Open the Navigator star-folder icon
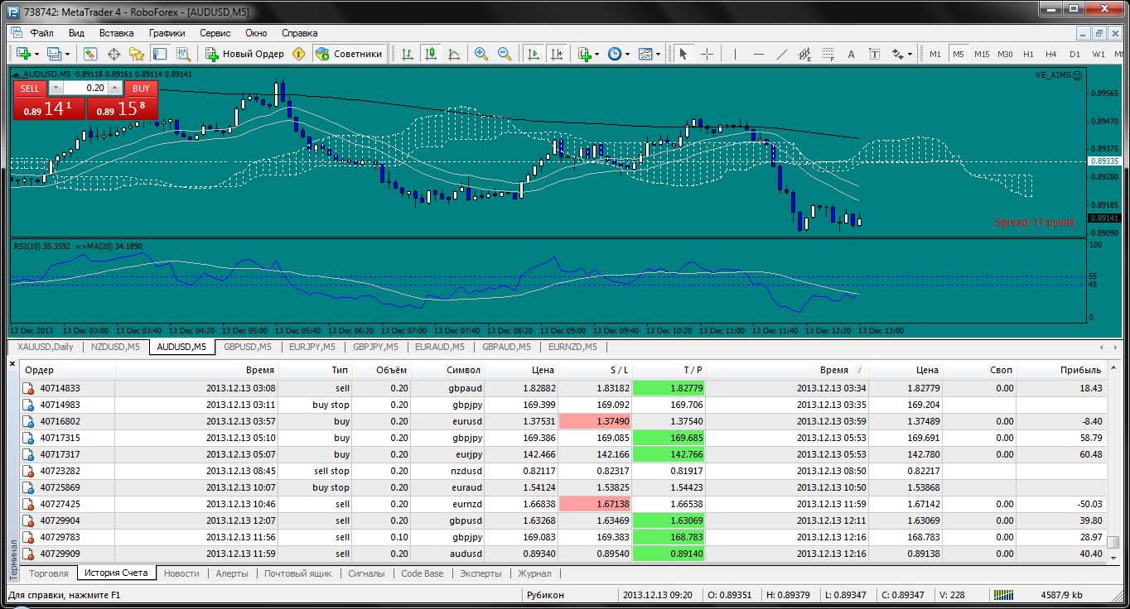 point(137,54)
